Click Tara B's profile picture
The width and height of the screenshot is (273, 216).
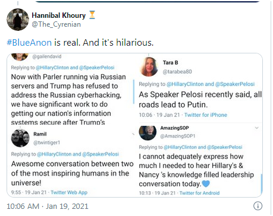click(x=149, y=66)
